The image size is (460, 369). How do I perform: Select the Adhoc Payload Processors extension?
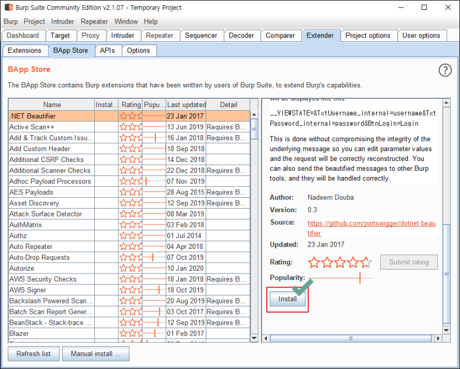pyautogui.click(x=129, y=181)
